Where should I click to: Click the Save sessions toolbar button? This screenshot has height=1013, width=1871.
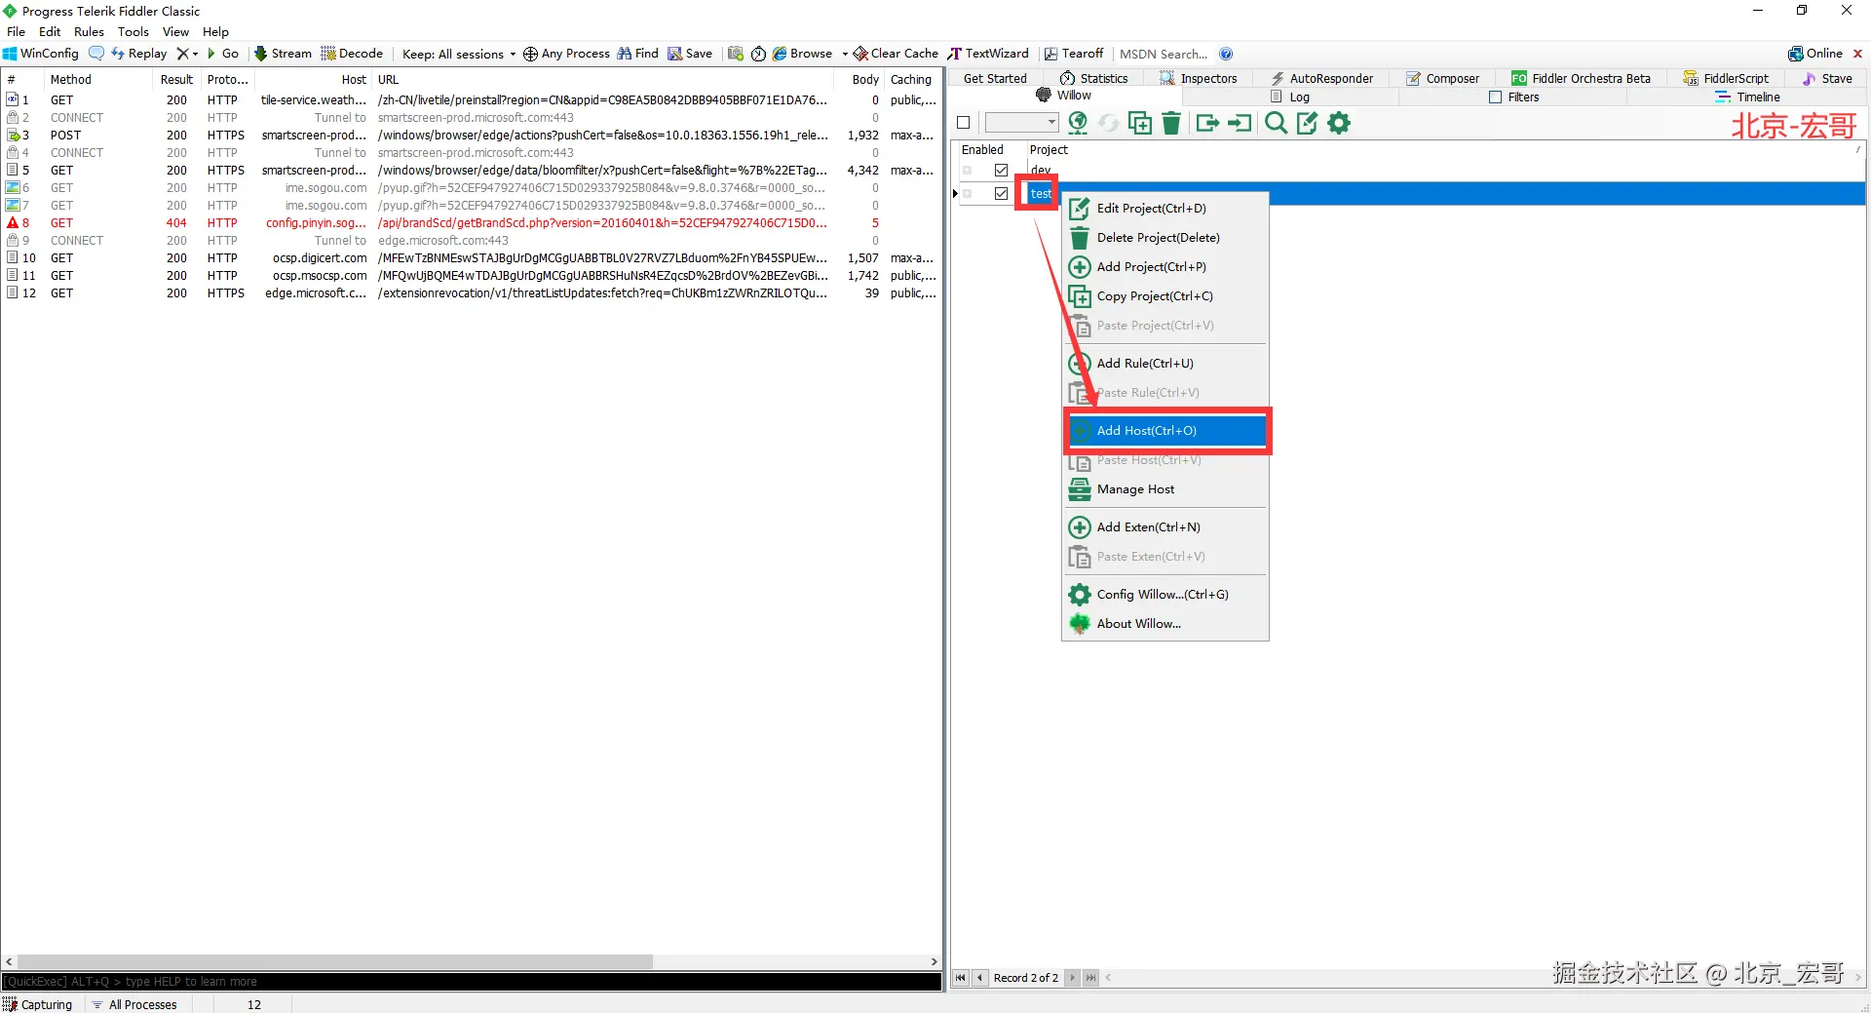(x=690, y=54)
